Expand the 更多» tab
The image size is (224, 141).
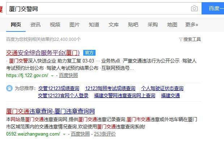point(191,25)
